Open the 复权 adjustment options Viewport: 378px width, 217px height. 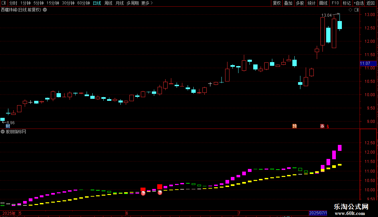277,3
